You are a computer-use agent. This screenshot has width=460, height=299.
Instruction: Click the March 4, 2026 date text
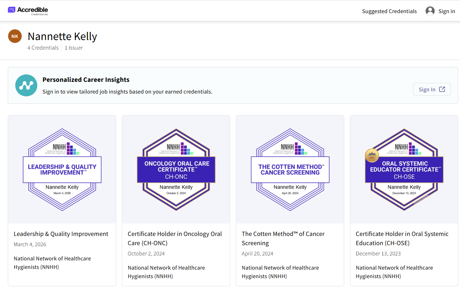click(x=30, y=244)
